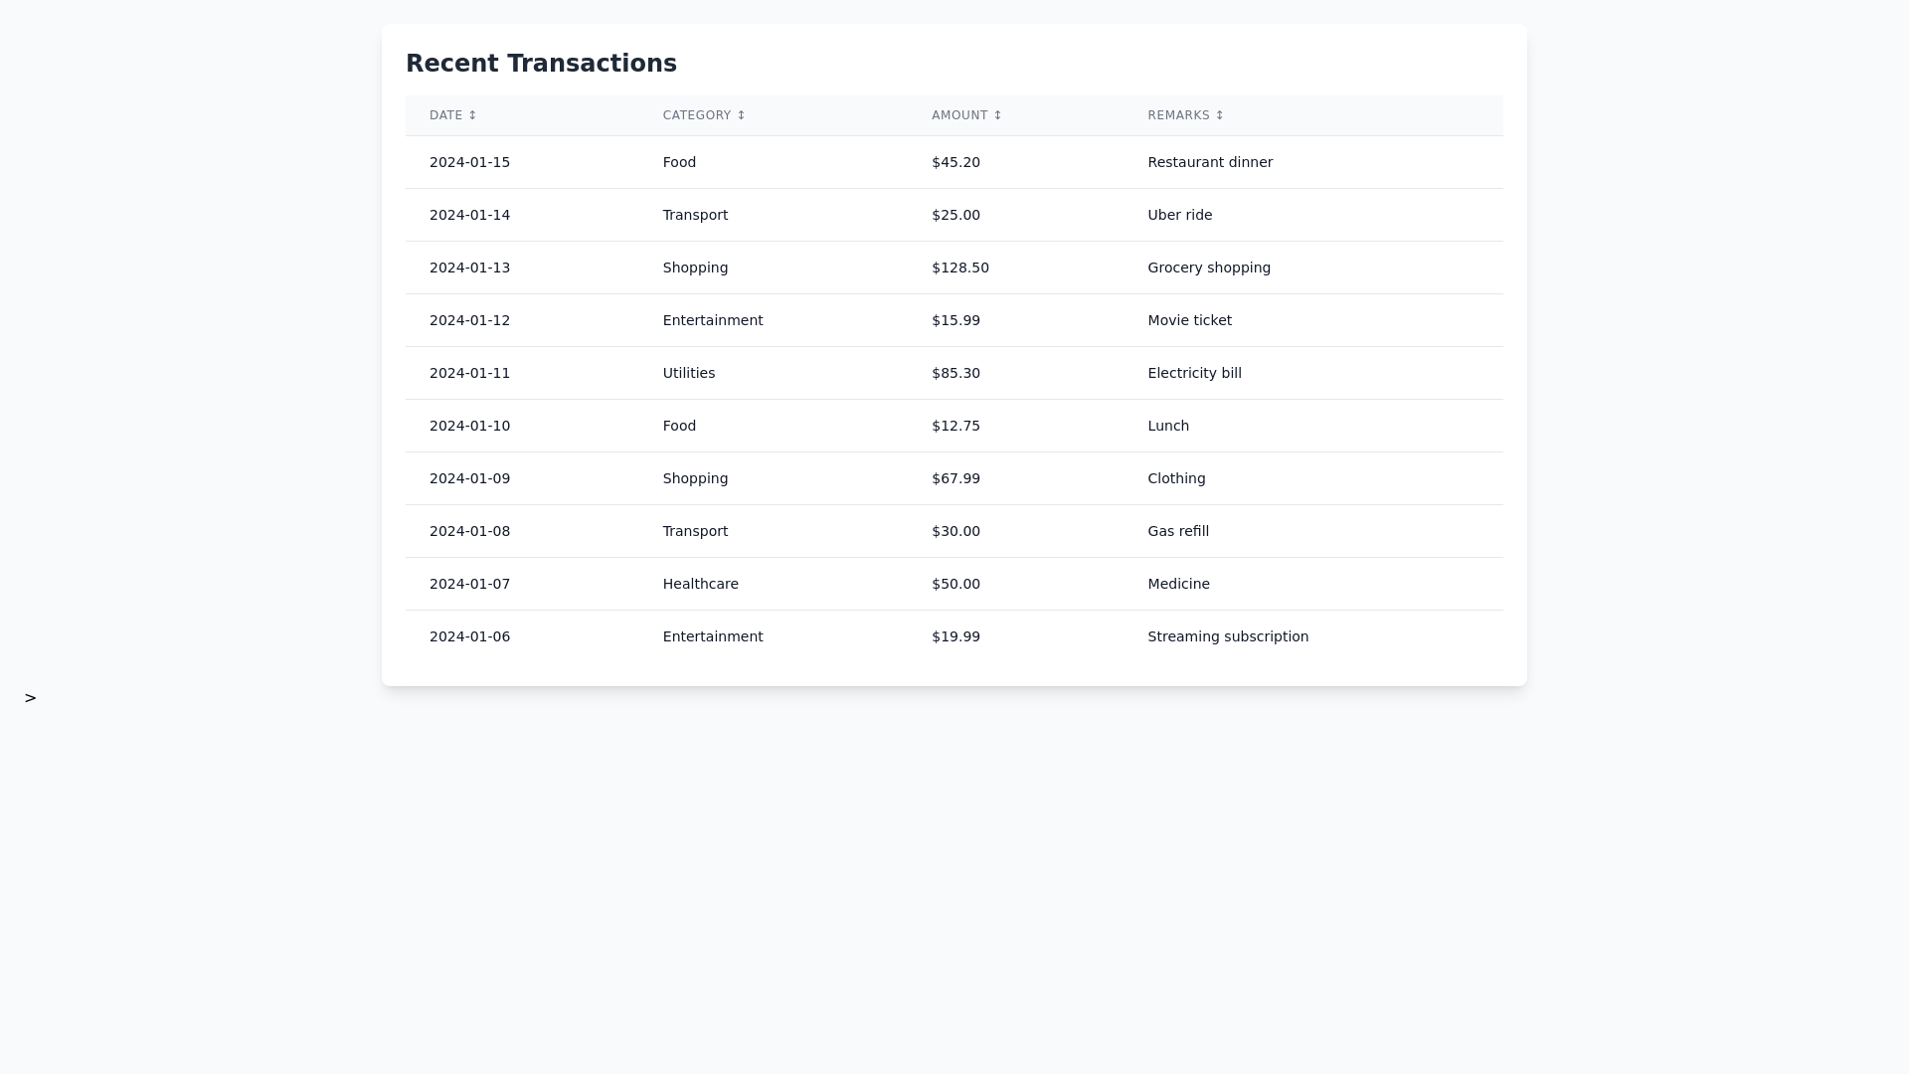Click the Recent Transactions heading
This screenshot has width=1909, height=1074.
541,64
